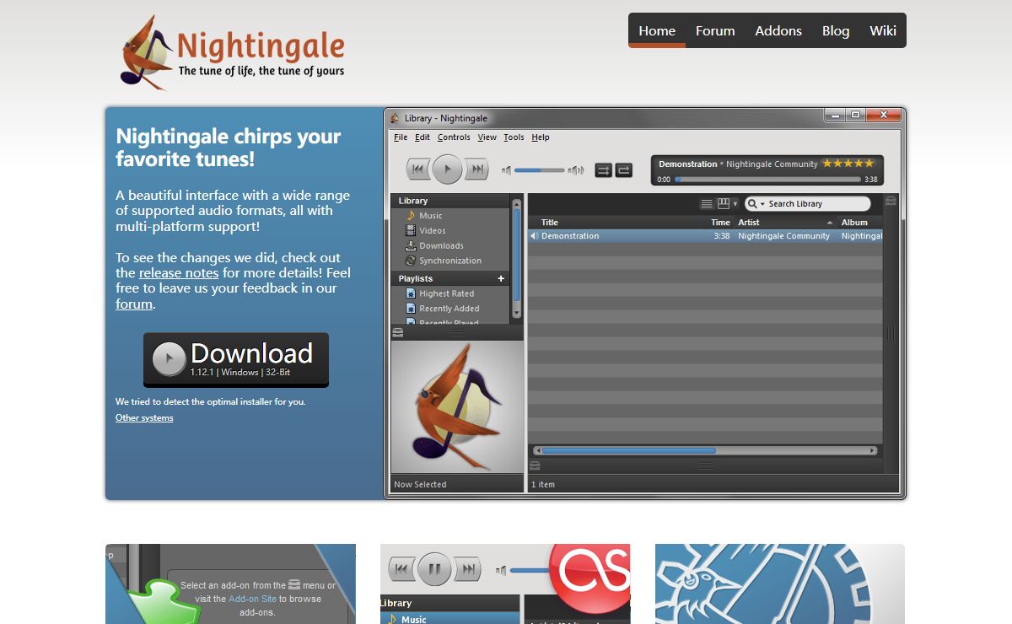This screenshot has width=1012, height=624.
Task: Switch to list view icon
Action: click(707, 204)
